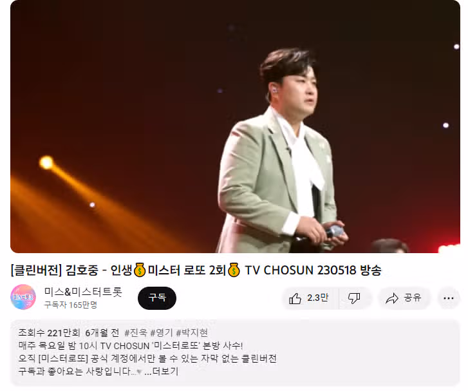This screenshot has height=391, width=468.
Task: Like the video with thumbs up icon
Action: [295, 298]
